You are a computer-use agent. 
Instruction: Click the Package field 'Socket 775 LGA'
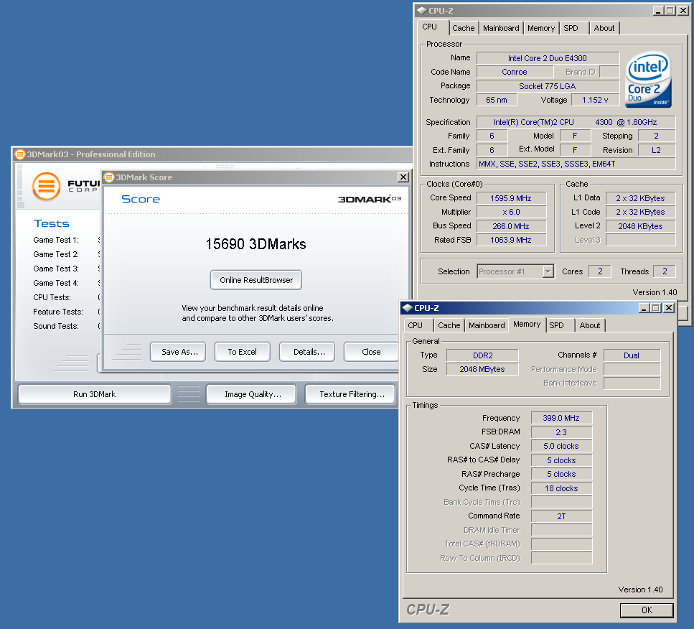click(x=548, y=86)
